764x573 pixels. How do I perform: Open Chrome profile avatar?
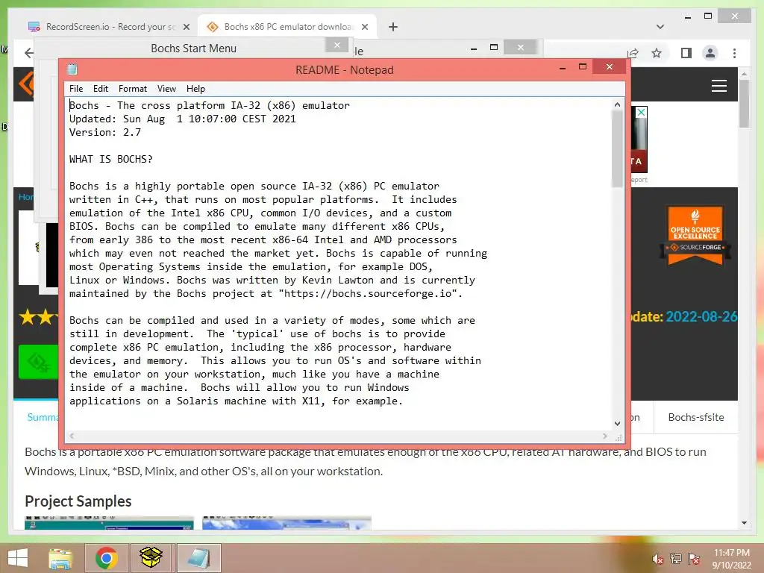(710, 53)
